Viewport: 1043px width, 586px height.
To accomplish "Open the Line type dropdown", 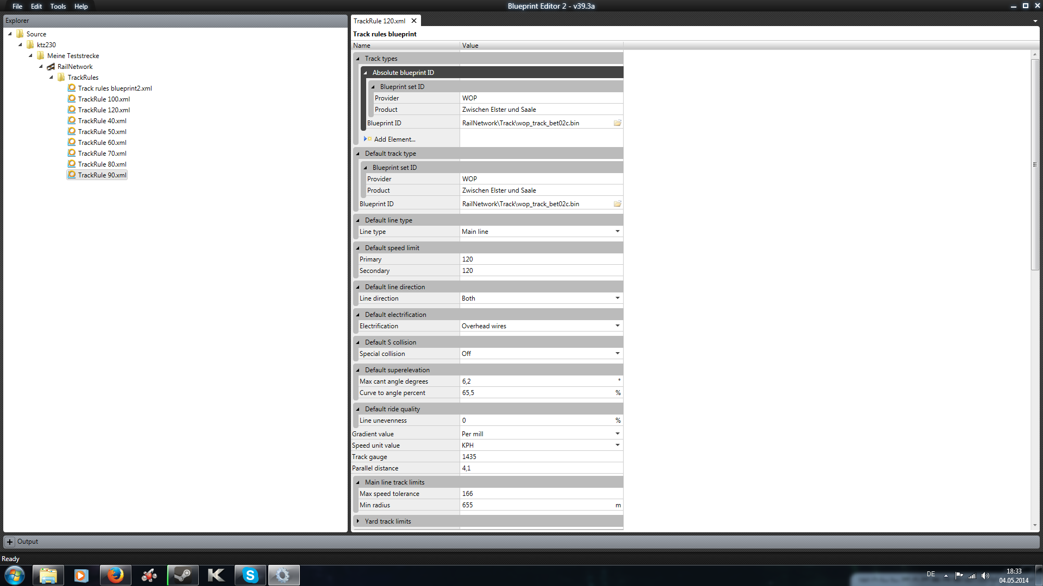I will [x=617, y=232].
